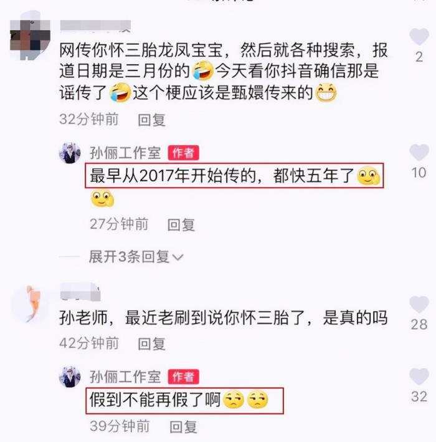This screenshot has height=442, width=436.
Task: Reply to the comment posted 32分钟前
Action: point(151,120)
